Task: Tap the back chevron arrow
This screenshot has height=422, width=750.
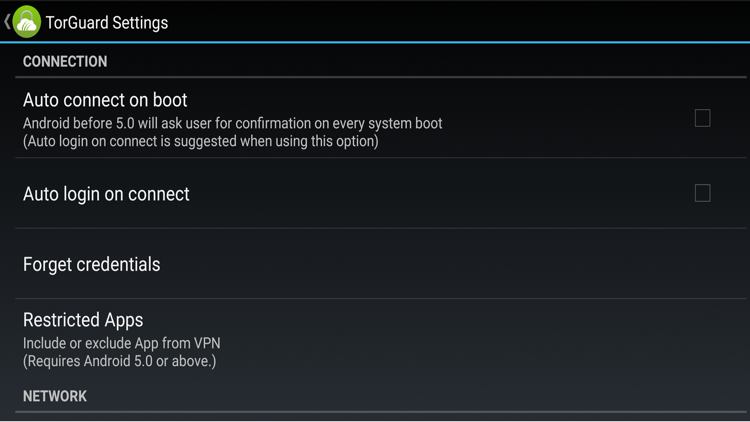Action: pos(7,21)
